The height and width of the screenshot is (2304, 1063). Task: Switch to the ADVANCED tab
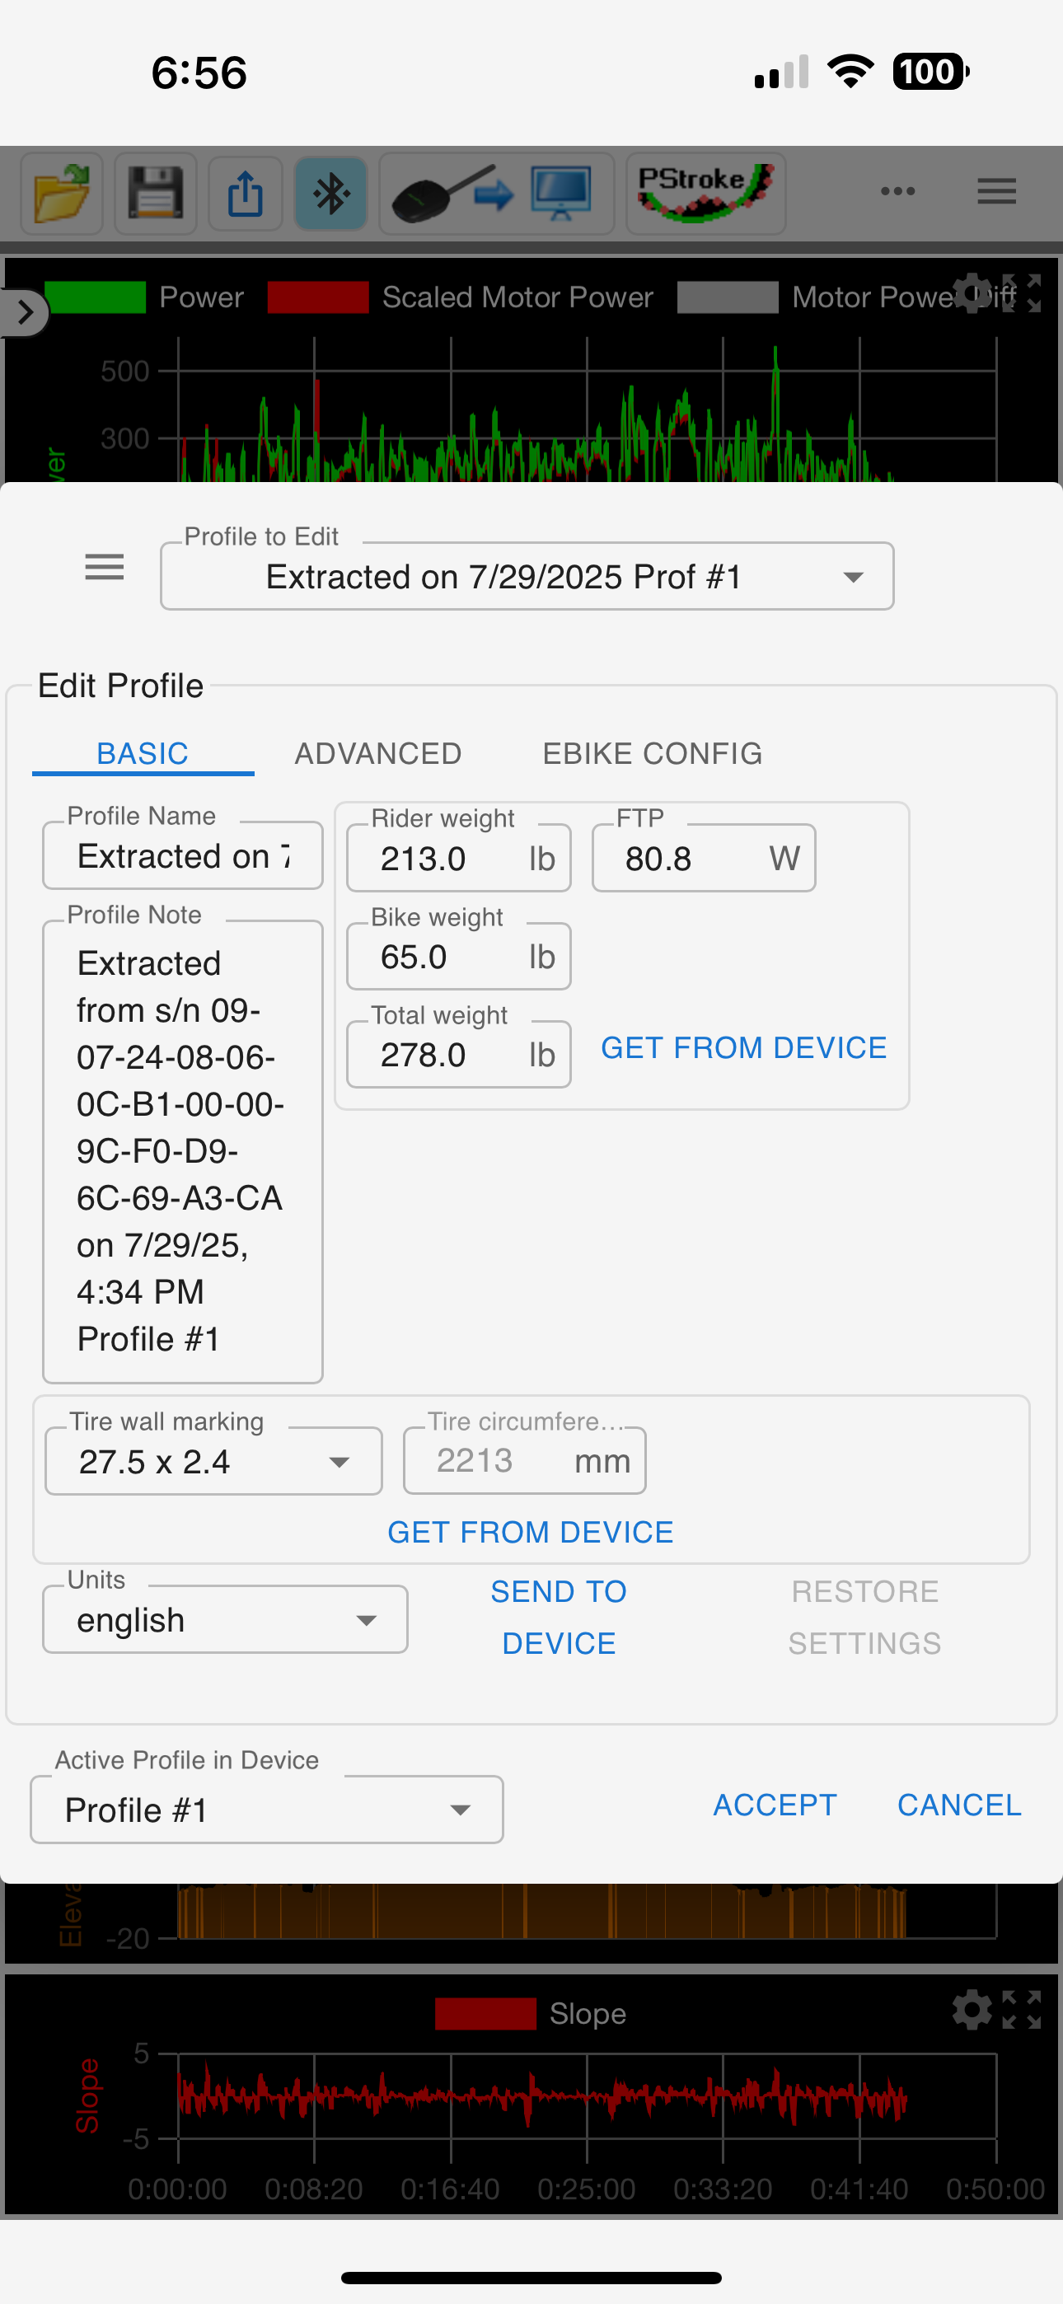coord(377,753)
